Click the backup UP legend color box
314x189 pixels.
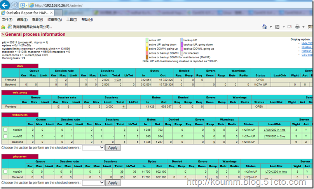tap(182, 40)
